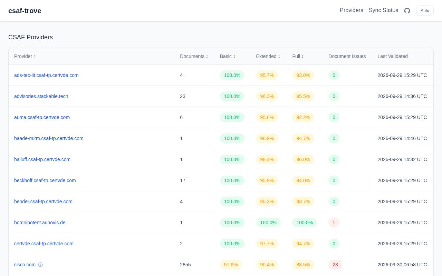Open cisco.com provider link
Image resolution: width=442 pixels, height=276 pixels.
[25, 265]
